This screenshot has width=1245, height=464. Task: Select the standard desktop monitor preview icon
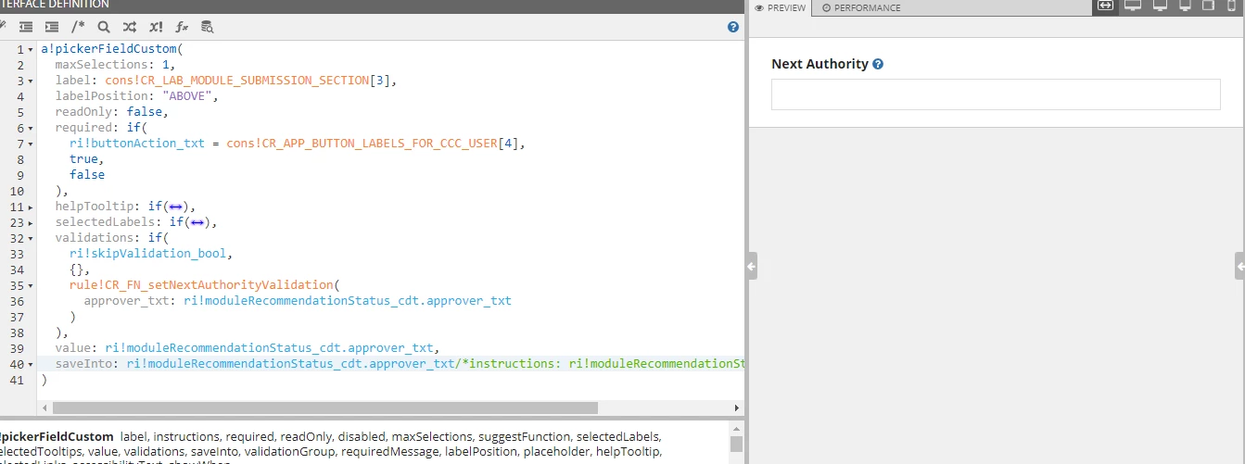1160,6
